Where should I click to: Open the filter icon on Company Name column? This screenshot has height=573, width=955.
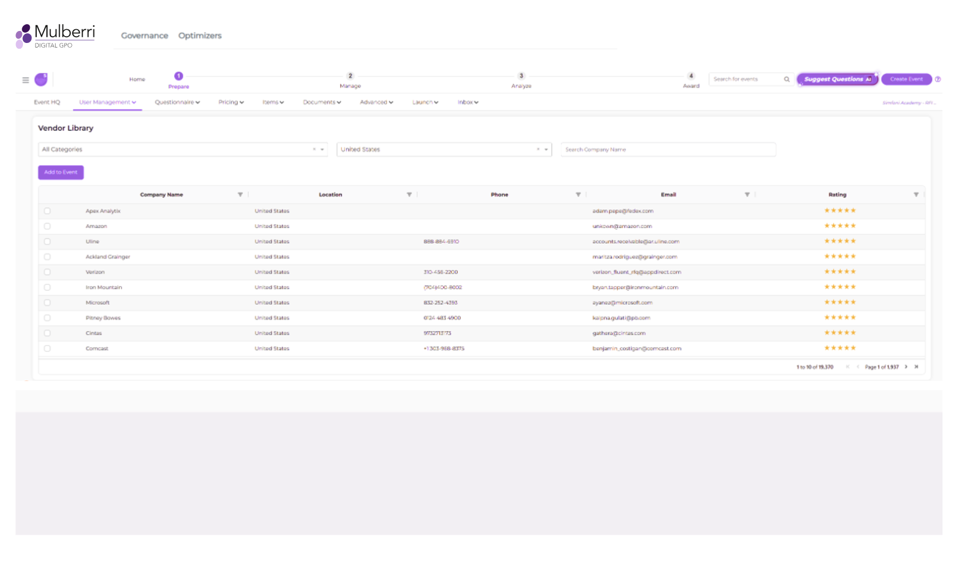(240, 194)
